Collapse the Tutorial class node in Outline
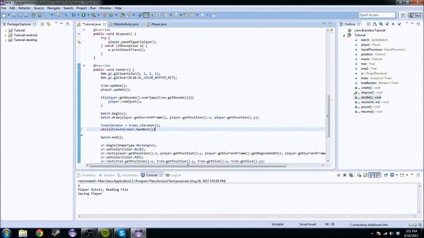This screenshot has width=424, height=238. pyautogui.click(x=344, y=35)
